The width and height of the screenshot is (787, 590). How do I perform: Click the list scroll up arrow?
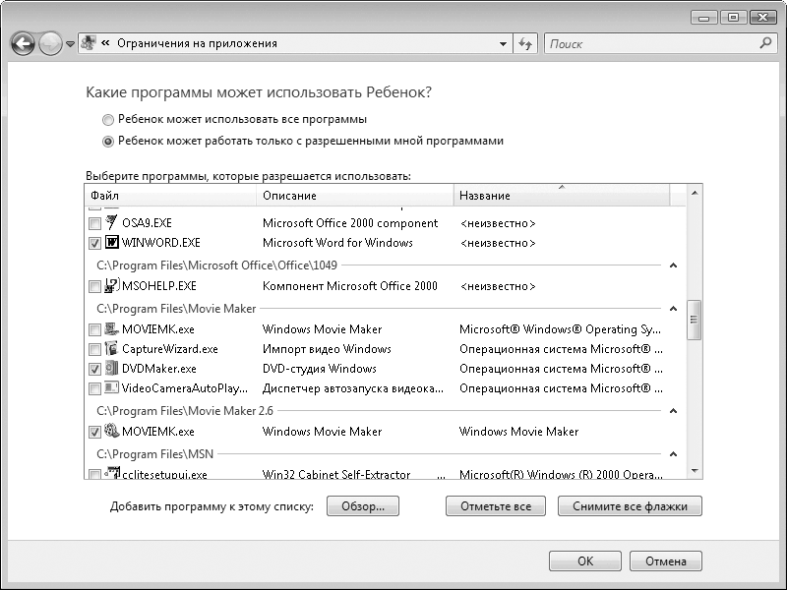(695, 193)
